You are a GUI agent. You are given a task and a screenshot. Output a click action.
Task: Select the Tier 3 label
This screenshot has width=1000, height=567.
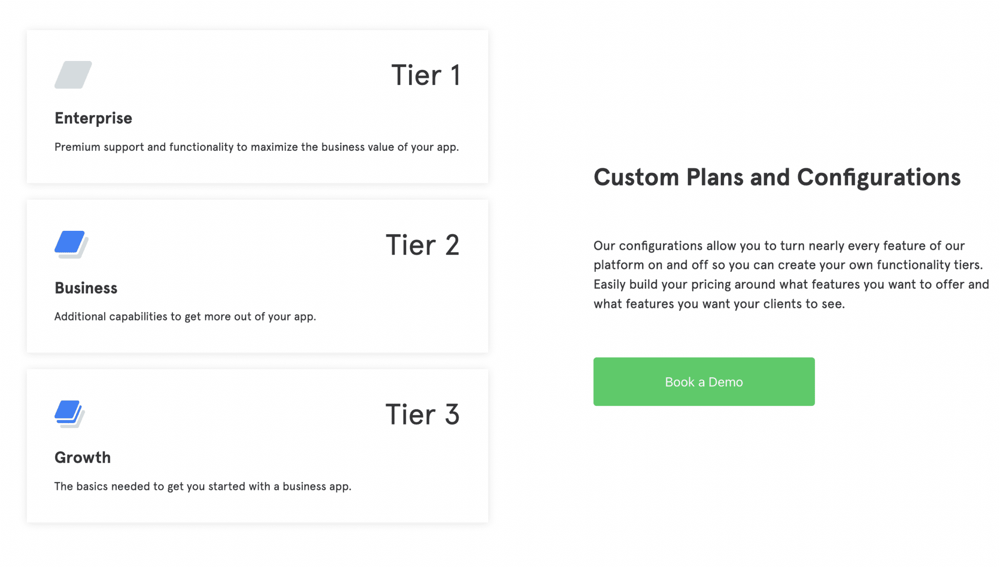point(422,414)
